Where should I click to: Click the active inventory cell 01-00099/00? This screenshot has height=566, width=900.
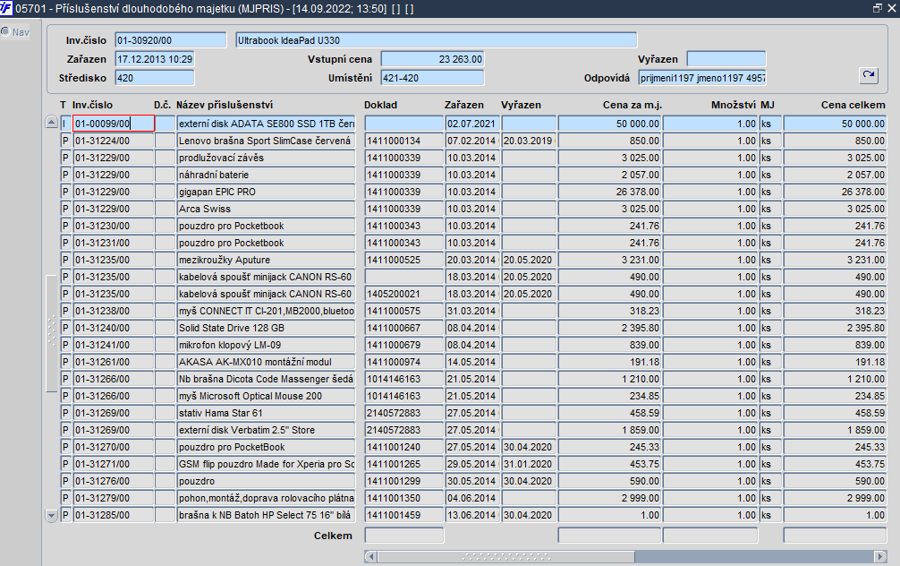tap(114, 124)
